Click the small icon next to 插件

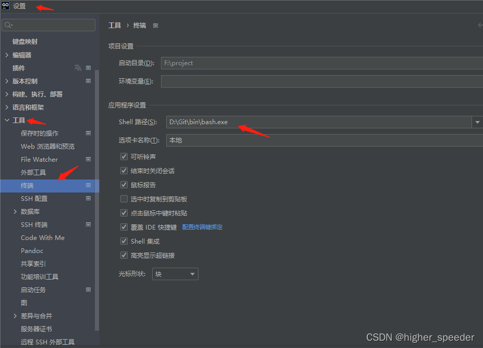tap(89, 68)
